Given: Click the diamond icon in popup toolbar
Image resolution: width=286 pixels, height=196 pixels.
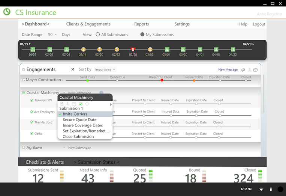Looking at the screenshot, I should tap(87, 104).
